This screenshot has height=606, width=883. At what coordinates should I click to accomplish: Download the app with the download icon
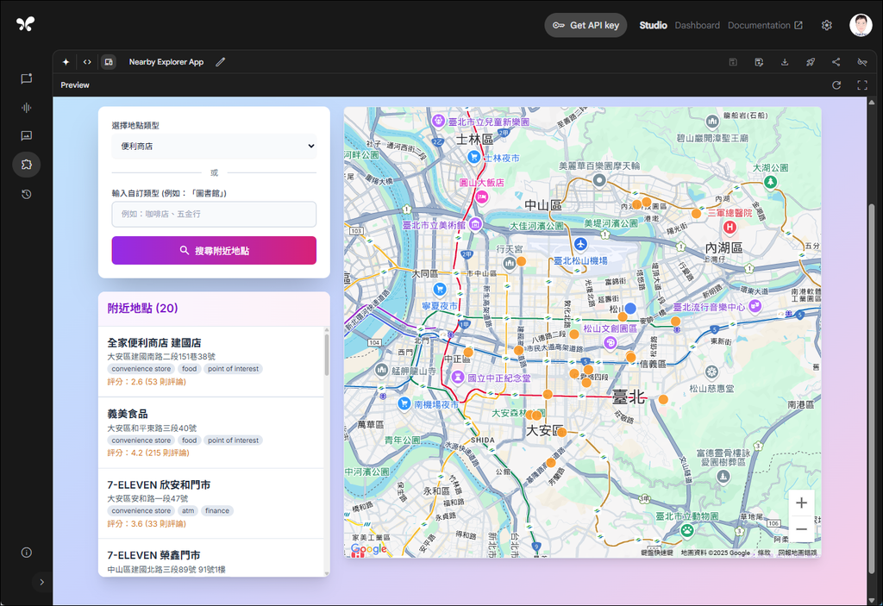[785, 62]
